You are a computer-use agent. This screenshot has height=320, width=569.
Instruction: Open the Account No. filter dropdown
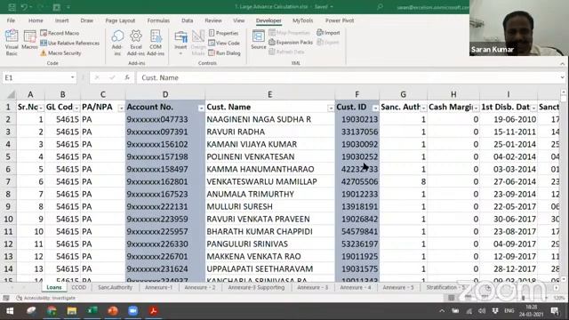201,108
